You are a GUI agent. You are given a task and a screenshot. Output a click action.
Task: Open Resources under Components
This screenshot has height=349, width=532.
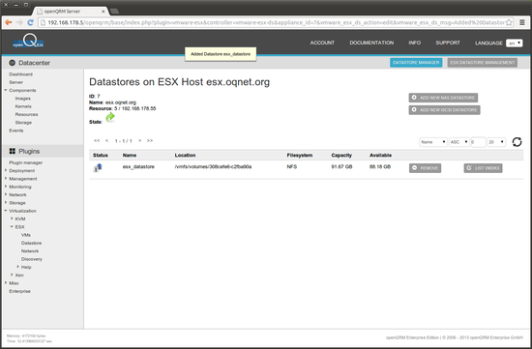point(26,115)
